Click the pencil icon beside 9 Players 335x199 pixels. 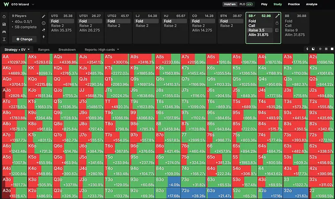(x=44, y=16)
